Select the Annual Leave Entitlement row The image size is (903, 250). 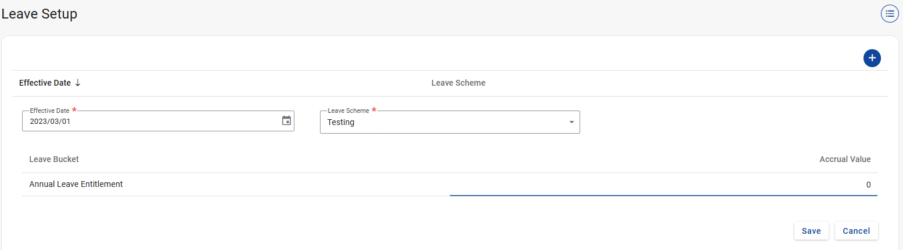[x=76, y=184]
